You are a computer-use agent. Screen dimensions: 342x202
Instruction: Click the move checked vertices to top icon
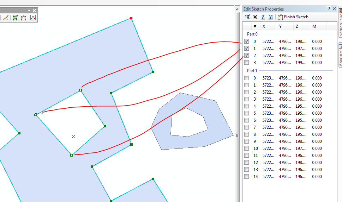247,17
